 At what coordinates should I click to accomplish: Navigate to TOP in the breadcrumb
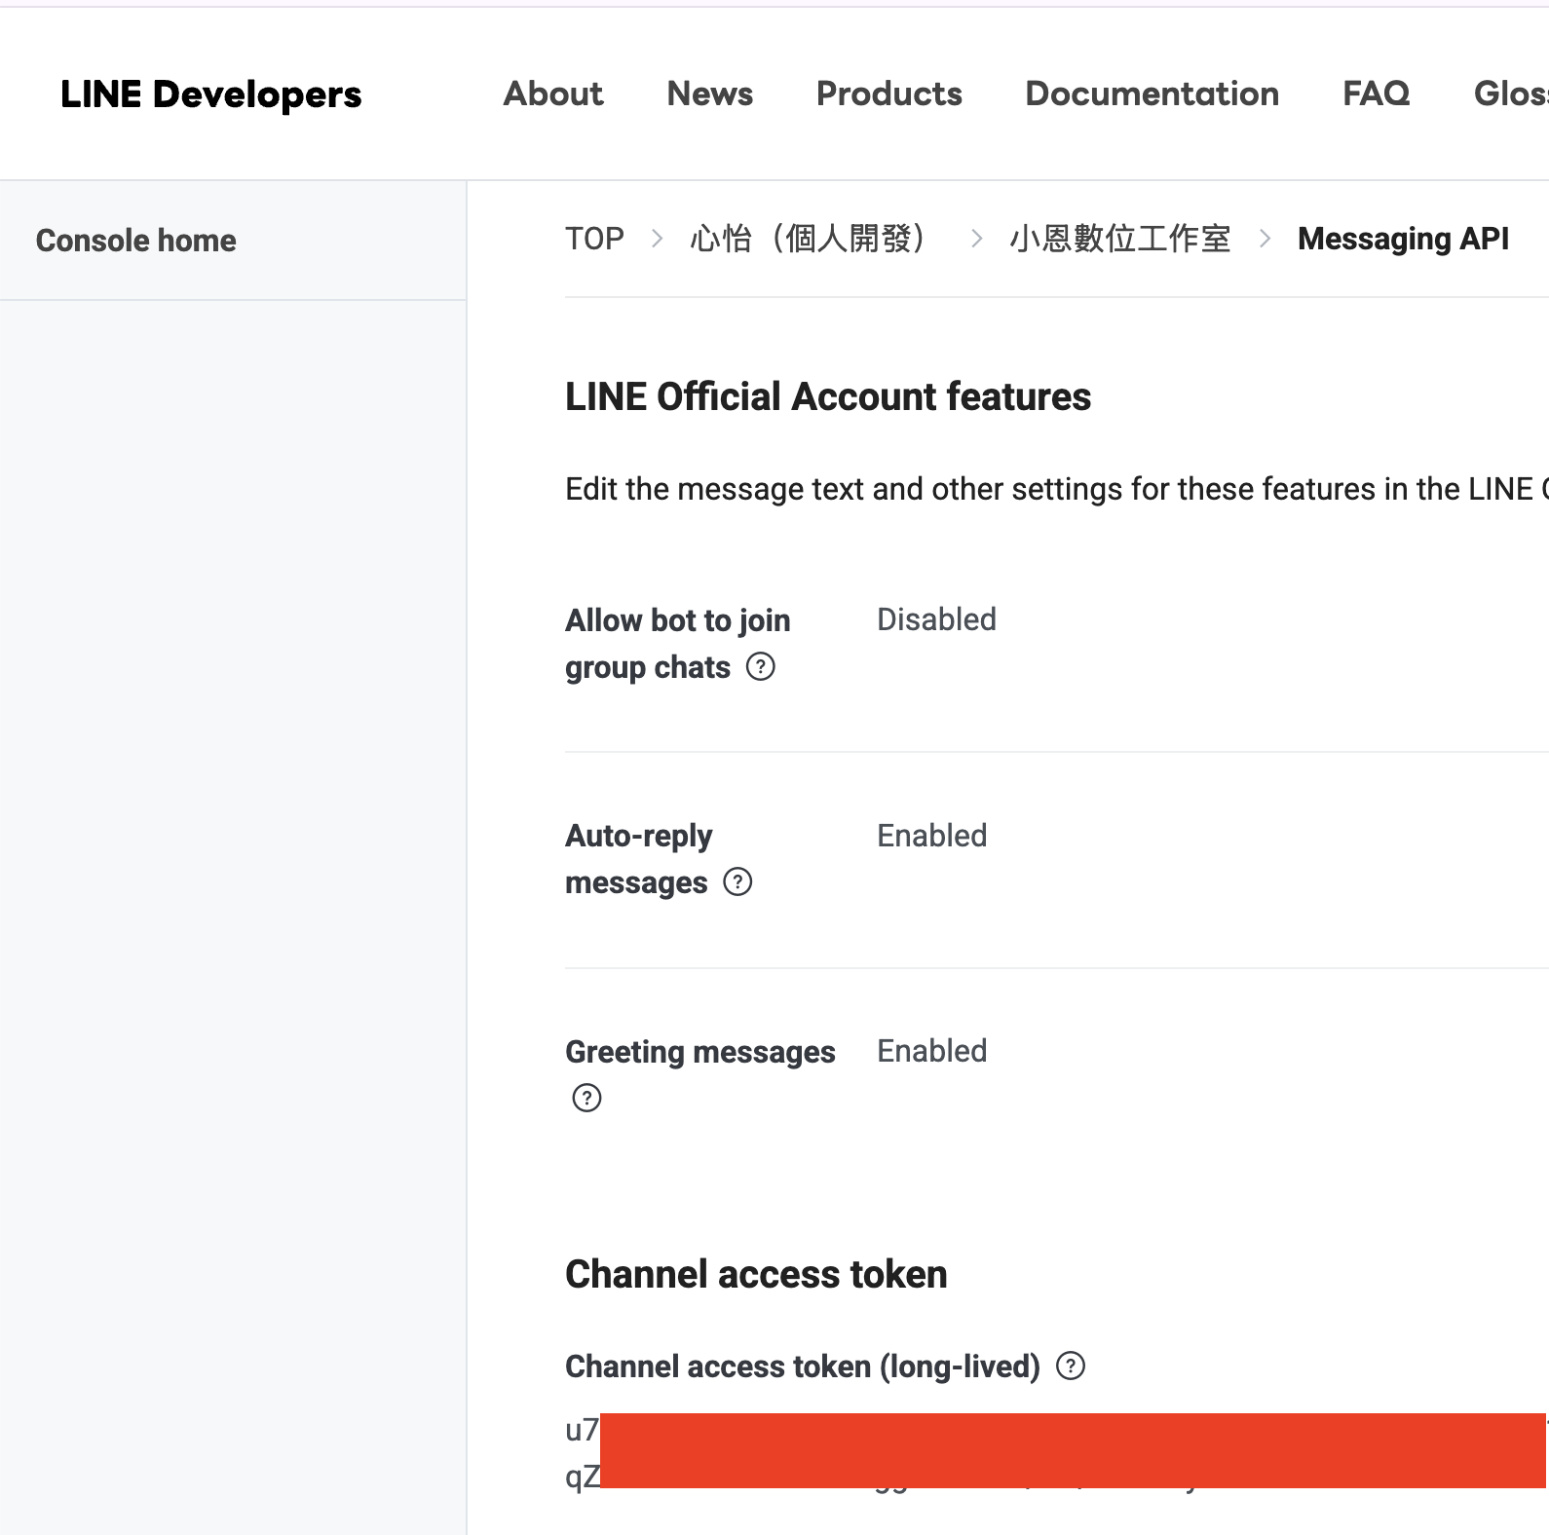[x=594, y=239]
